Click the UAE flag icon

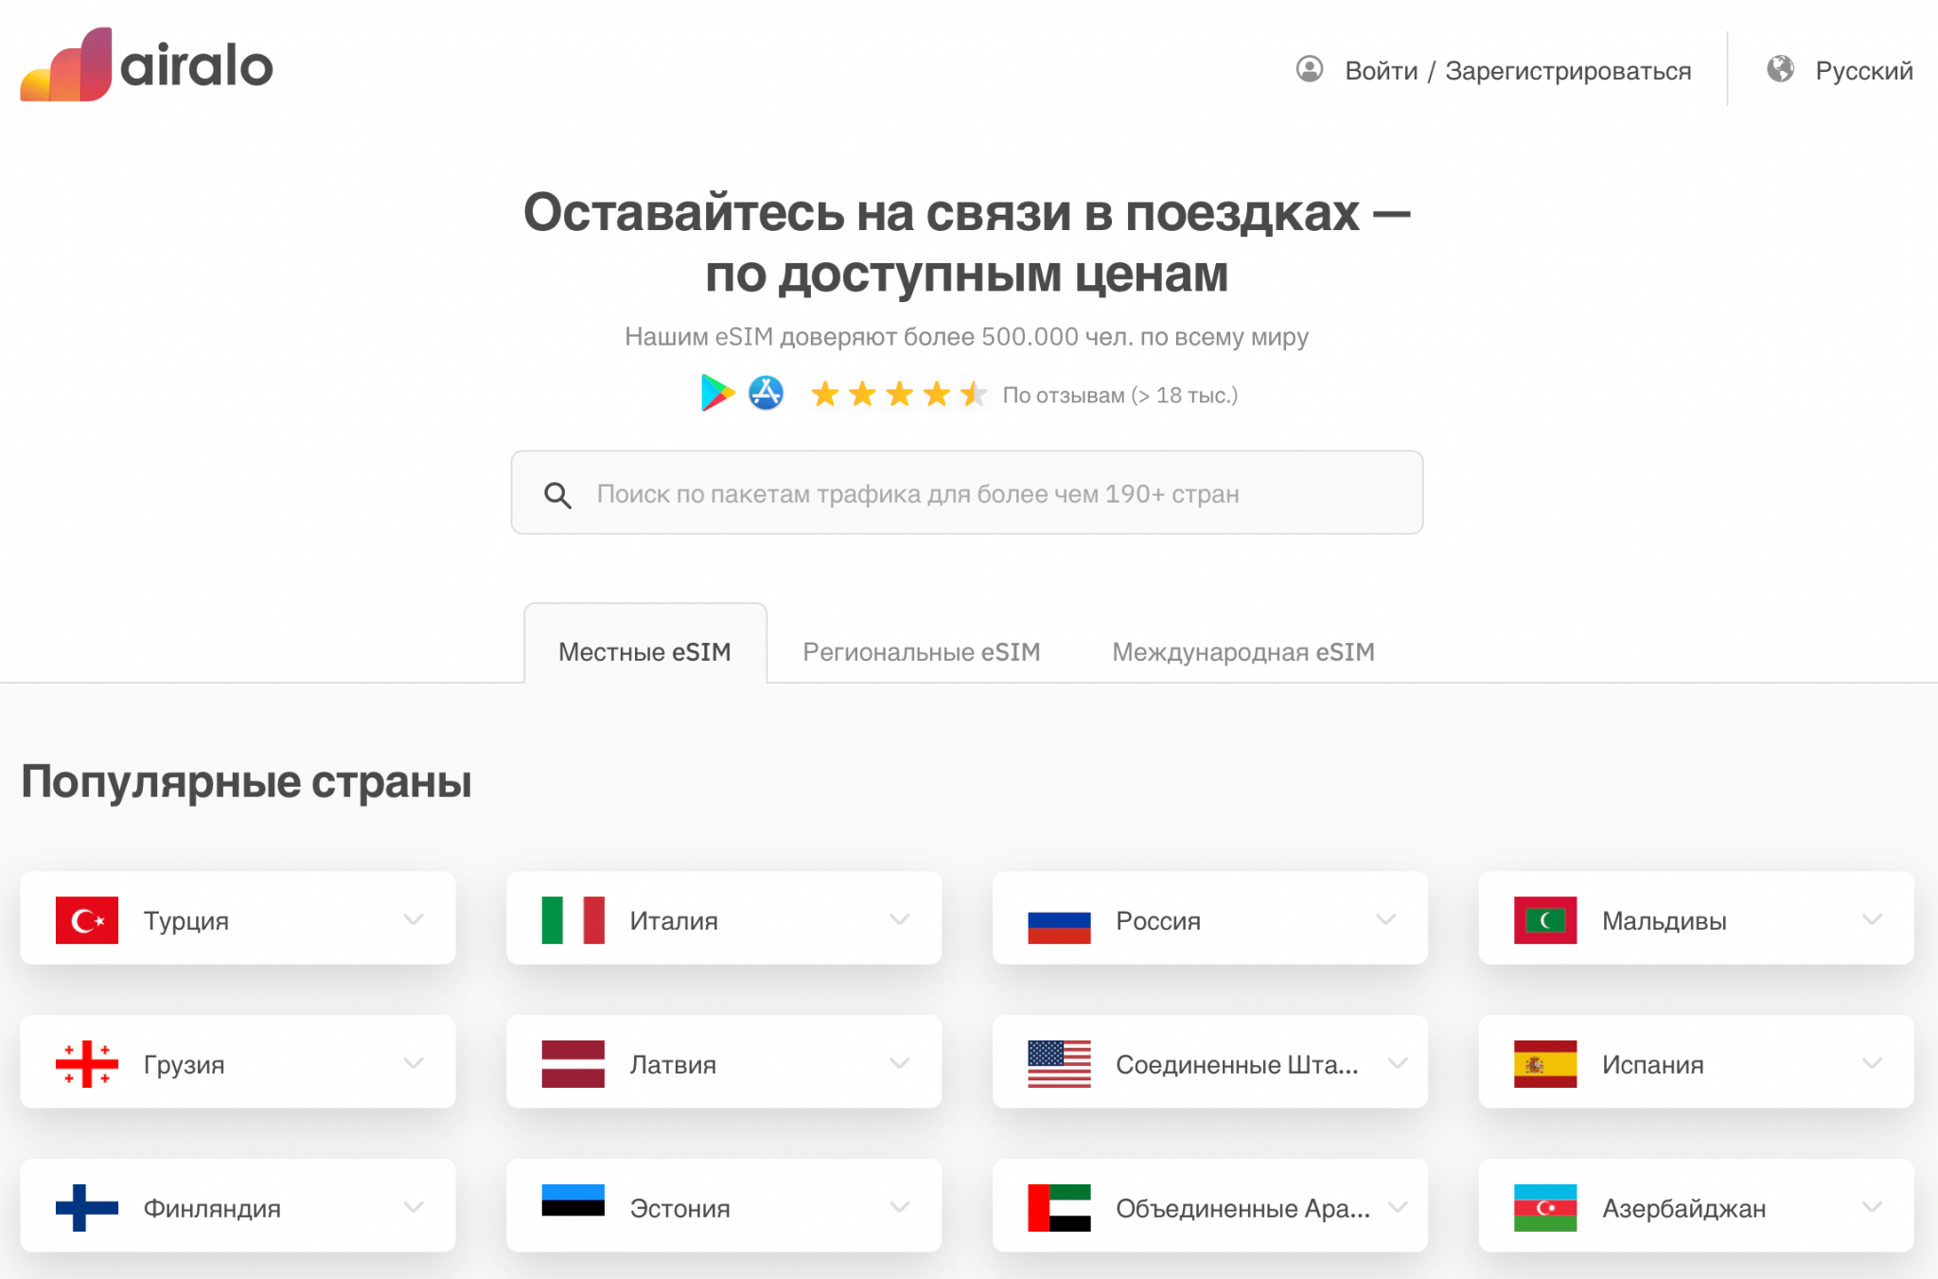1059,1208
